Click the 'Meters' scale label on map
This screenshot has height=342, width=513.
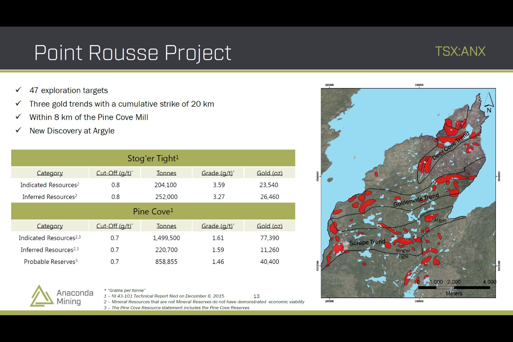[x=454, y=293]
